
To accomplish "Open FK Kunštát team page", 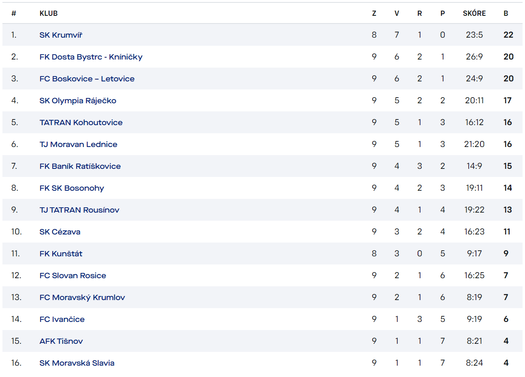I will pyautogui.click(x=61, y=253).
